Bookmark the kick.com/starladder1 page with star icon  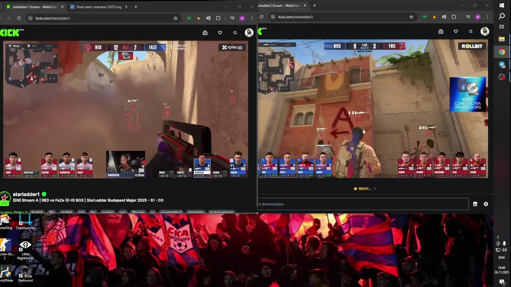click(x=175, y=18)
